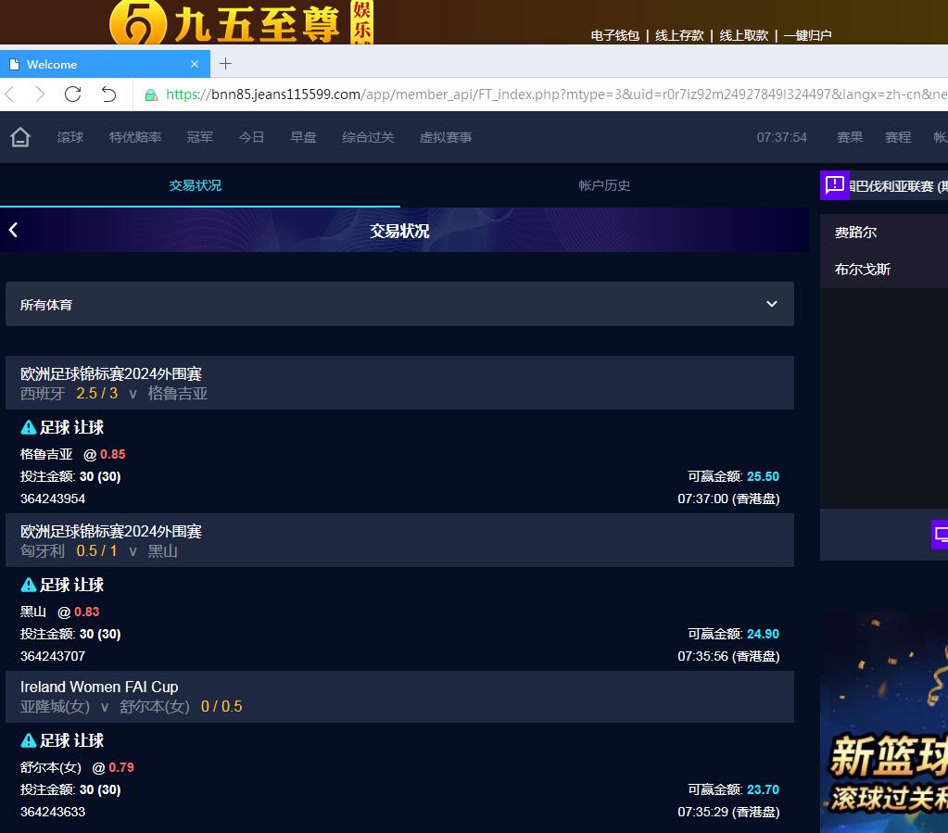Viewport: 948px width, 833px height.
Task: Open the 赛程 menu
Action: tap(898, 137)
